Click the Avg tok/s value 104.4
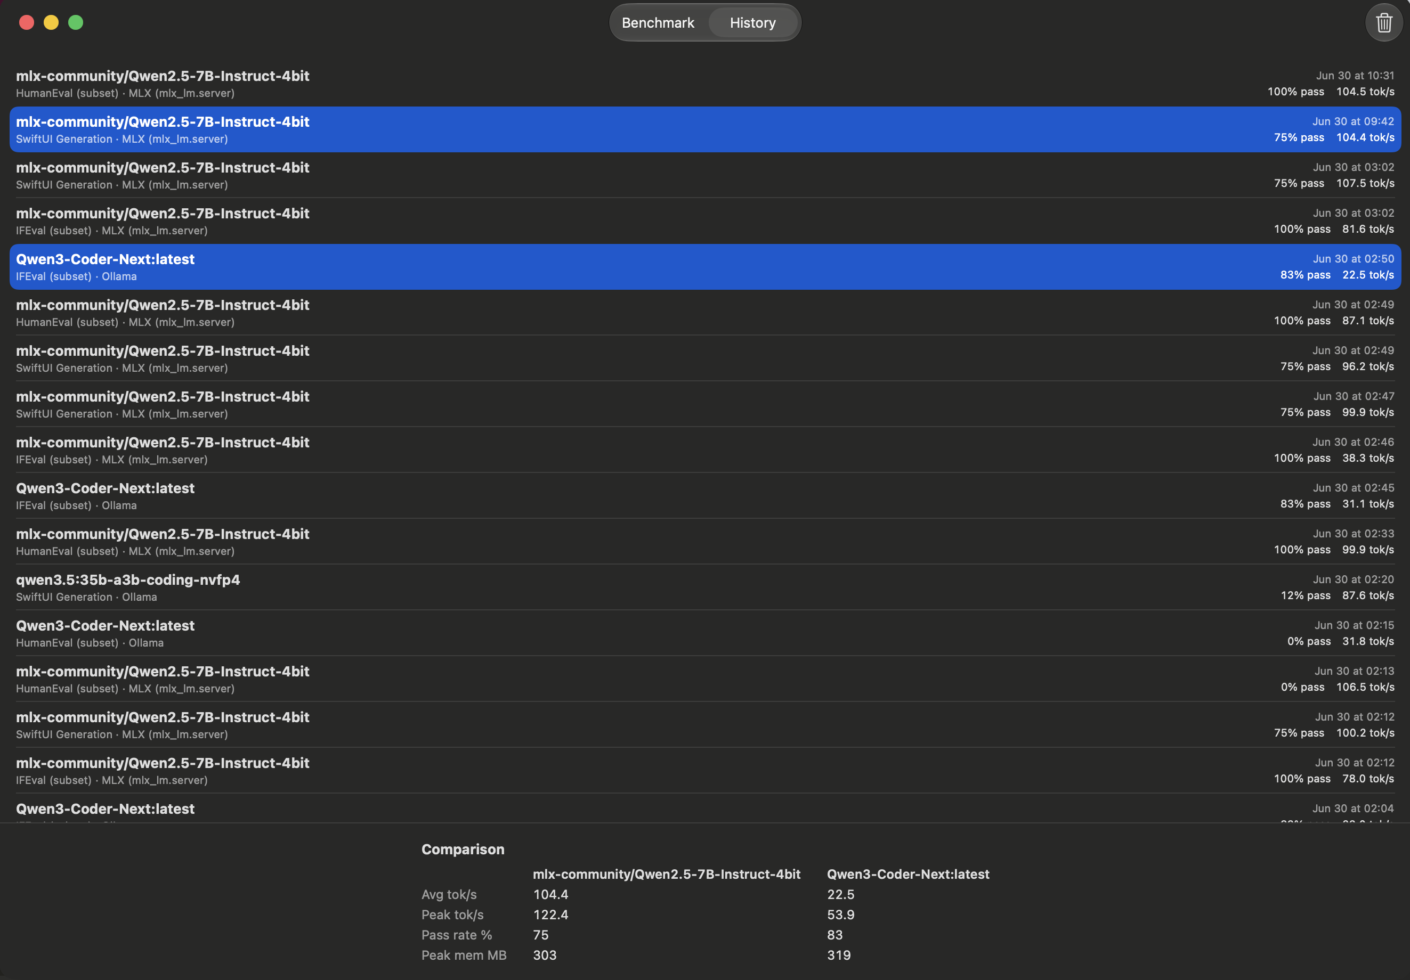This screenshot has width=1410, height=980. tap(550, 894)
